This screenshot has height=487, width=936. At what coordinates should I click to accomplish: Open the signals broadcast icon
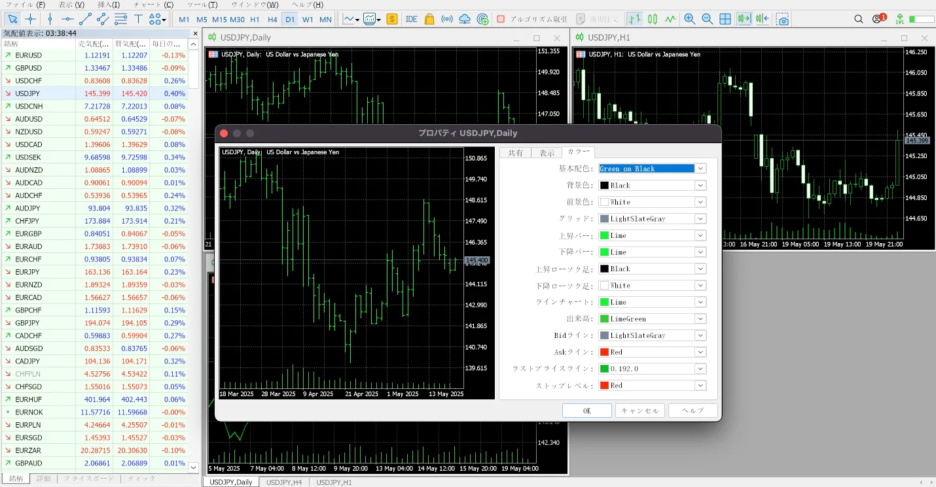pyautogui.click(x=447, y=19)
